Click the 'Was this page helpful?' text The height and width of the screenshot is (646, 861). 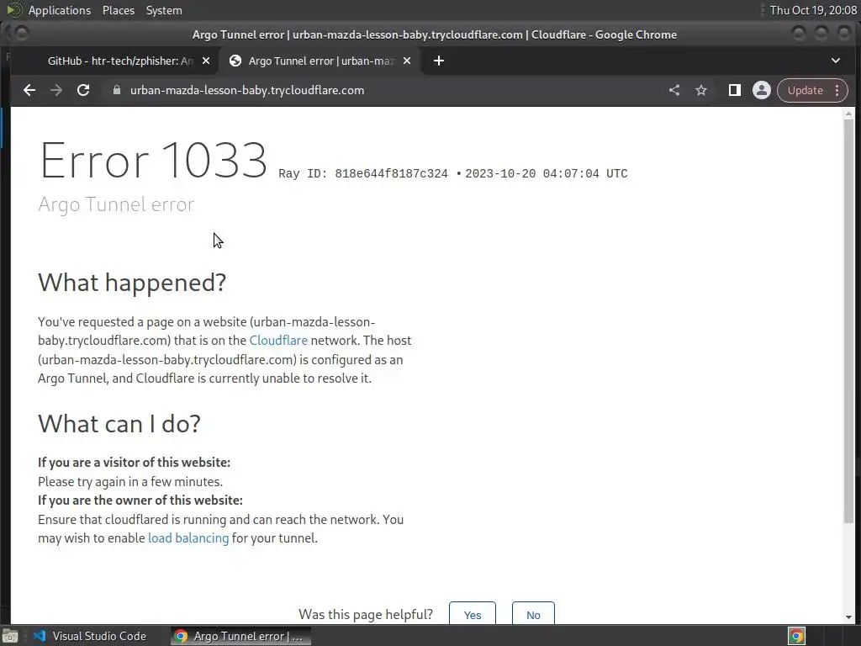[x=366, y=614]
